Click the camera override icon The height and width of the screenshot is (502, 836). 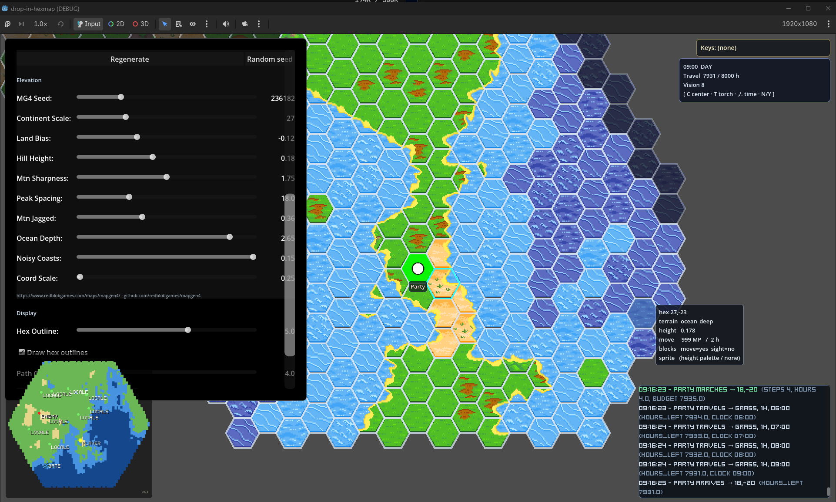click(245, 24)
